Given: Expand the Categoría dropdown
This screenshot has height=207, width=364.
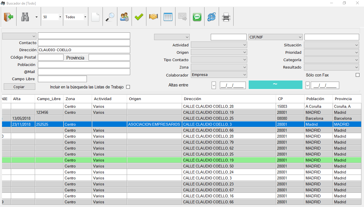Looking at the screenshot, I should pos(332,60).
